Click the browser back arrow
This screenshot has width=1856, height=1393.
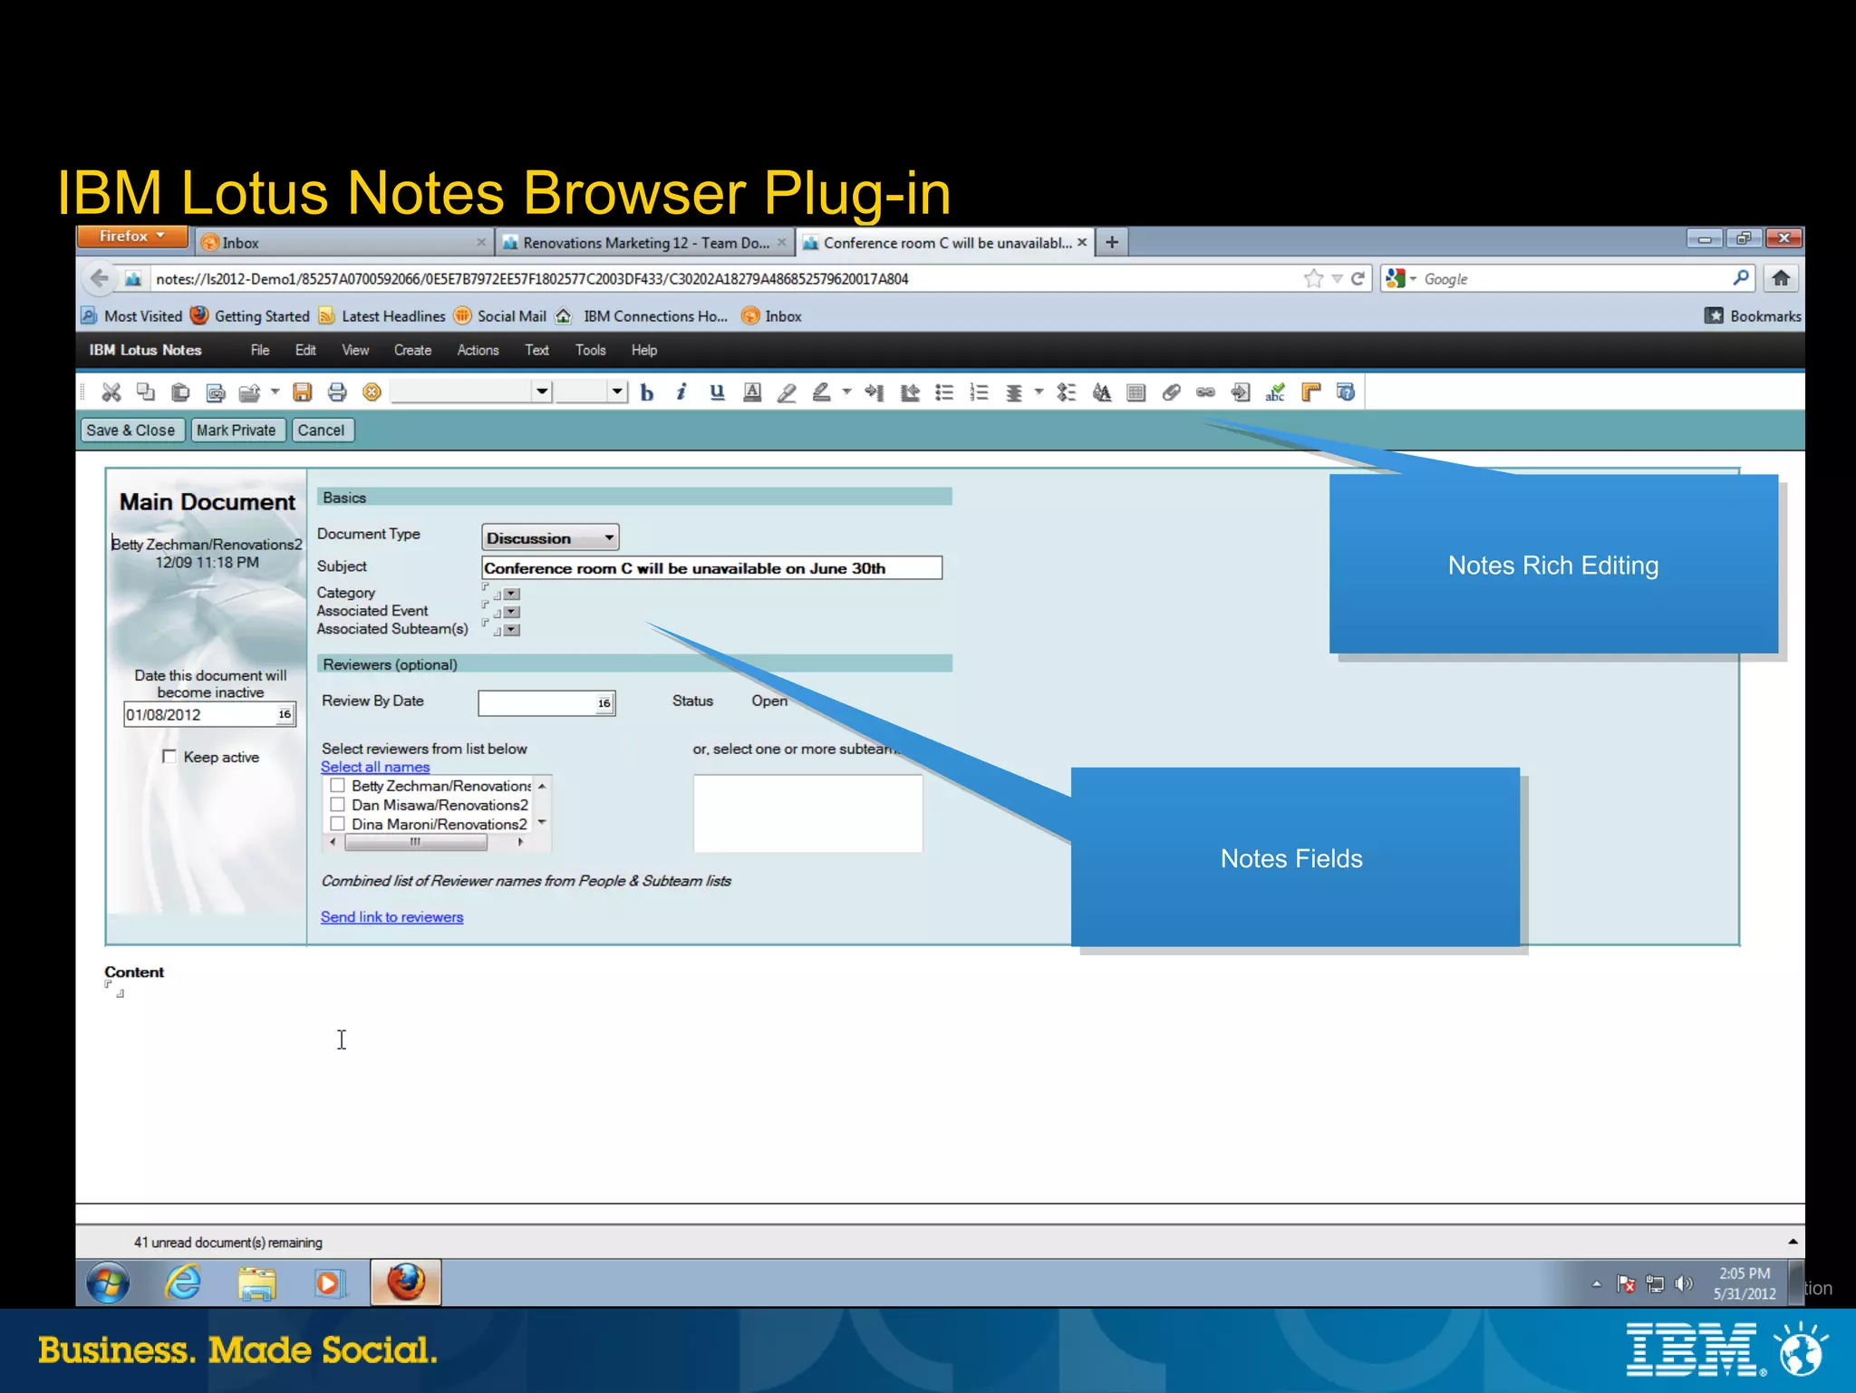point(100,278)
